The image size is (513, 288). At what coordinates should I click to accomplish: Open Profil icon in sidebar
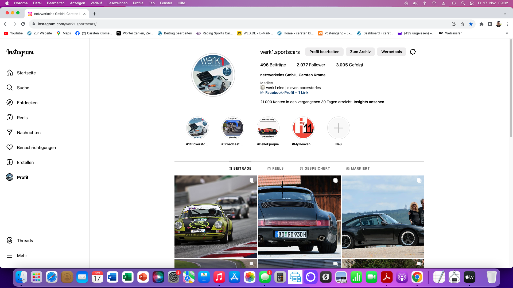pos(10,177)
